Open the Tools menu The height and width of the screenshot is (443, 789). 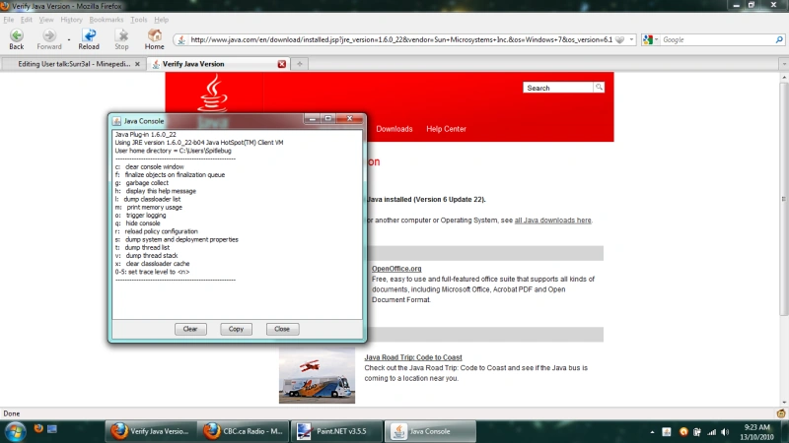point(138,20)
